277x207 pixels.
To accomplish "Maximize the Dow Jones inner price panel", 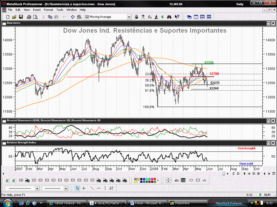I will 268,23.
